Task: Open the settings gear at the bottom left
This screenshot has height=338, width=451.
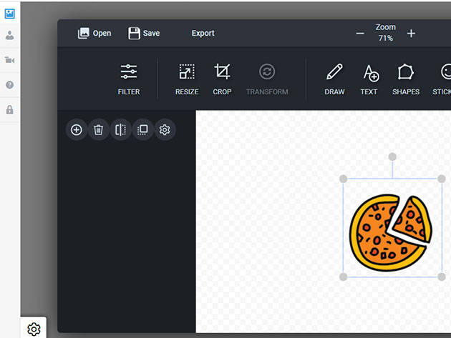Action: point(34,329)
